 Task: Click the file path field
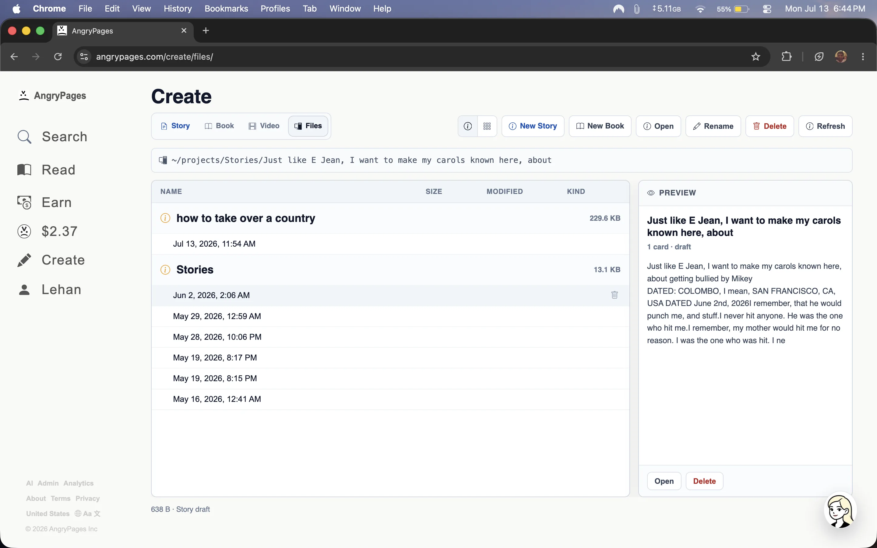point(502,160)
